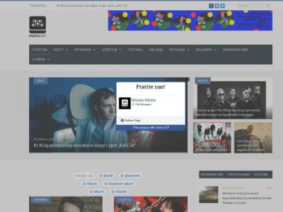Open the Mixeta Media page link
Image resolution: width=283 pixels, height=212 pixels.
coord(143,100)
